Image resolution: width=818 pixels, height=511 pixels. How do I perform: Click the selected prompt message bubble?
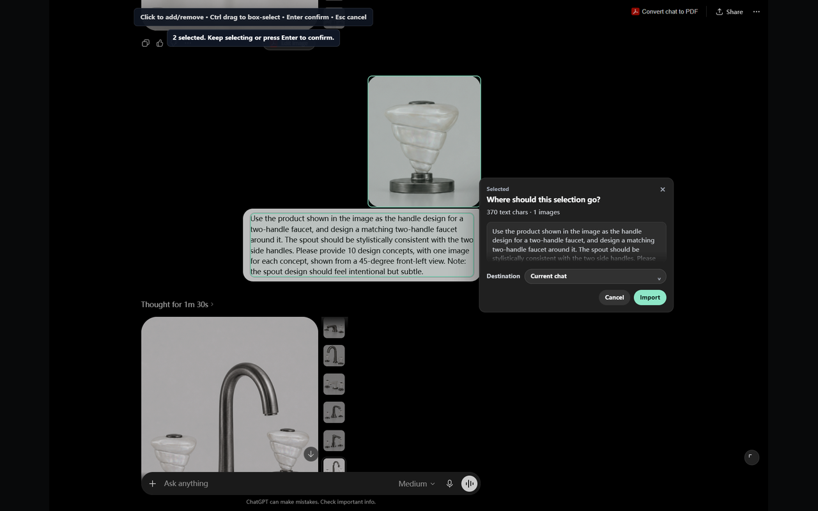coord(362,245)
